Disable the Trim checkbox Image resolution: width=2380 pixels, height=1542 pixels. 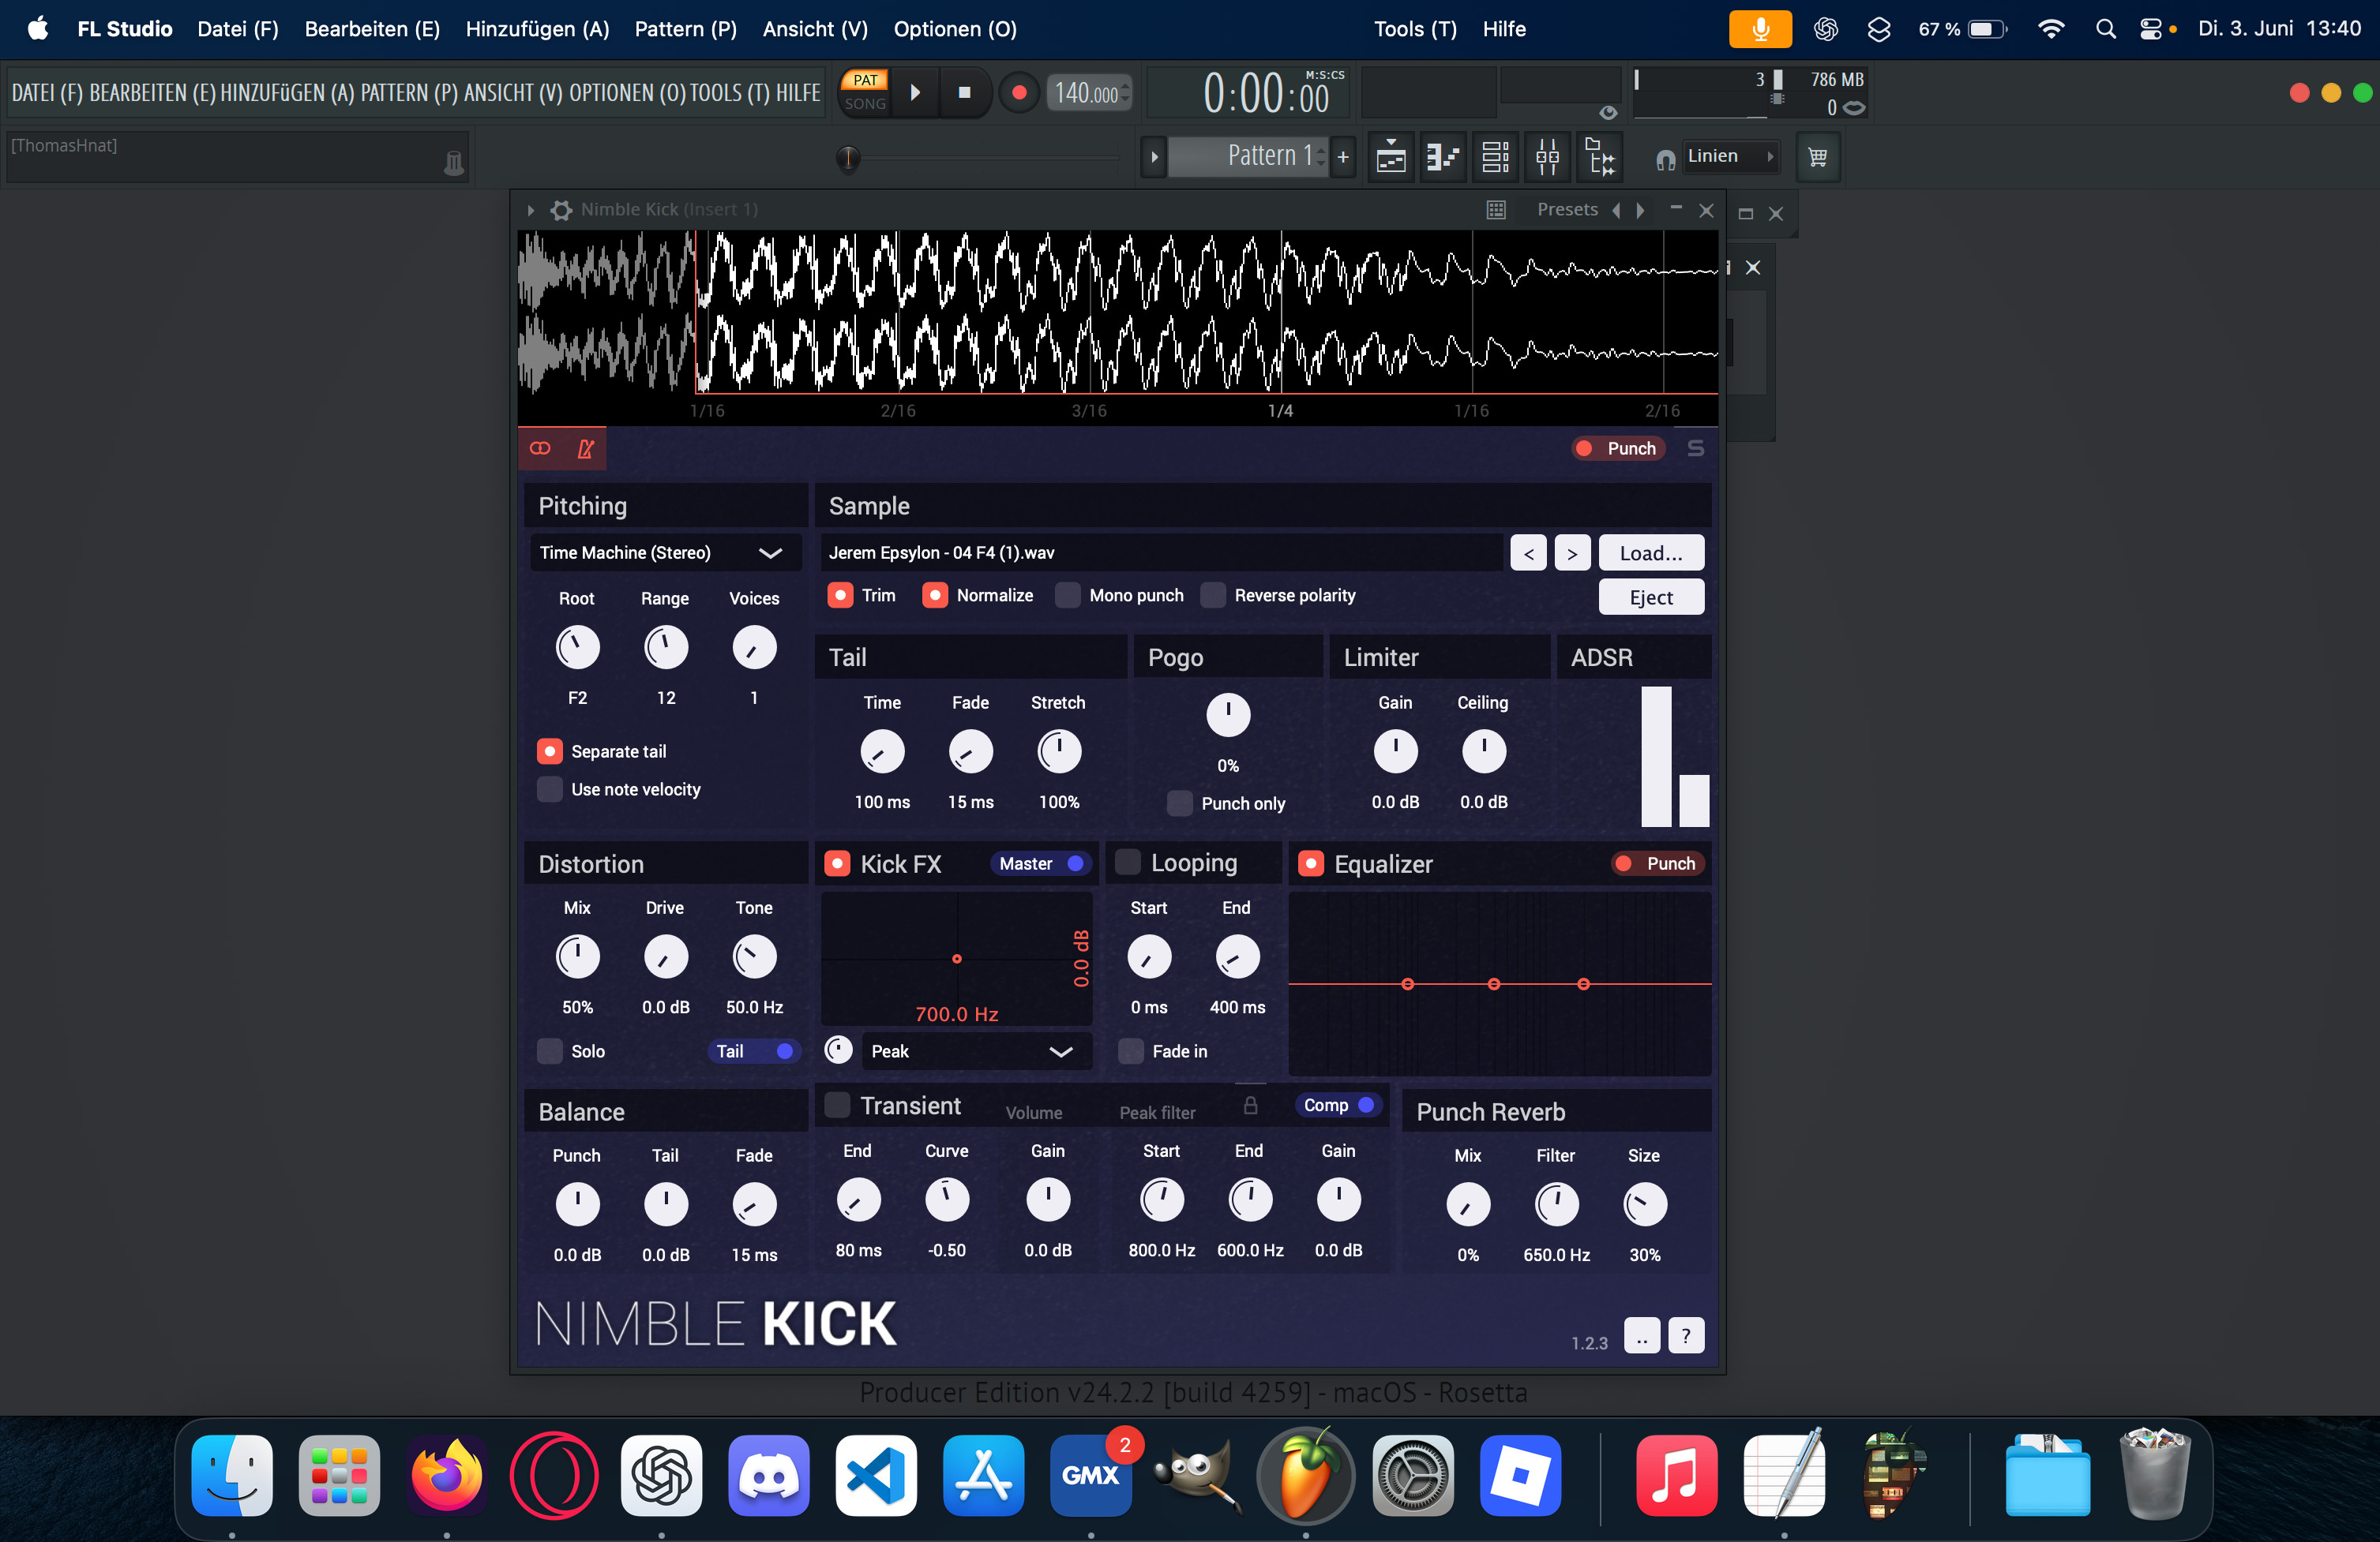(840, 596)
